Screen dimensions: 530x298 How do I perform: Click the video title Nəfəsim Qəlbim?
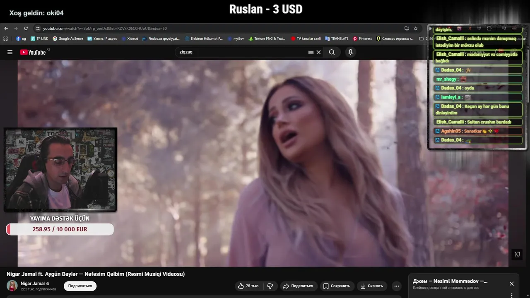pyautogui.click(x=96, y=274)
